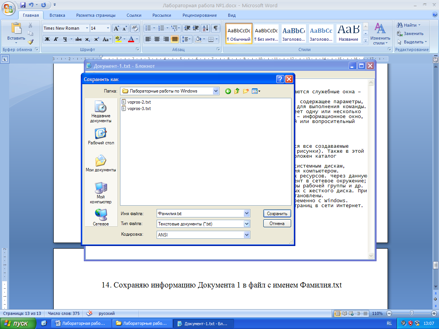The width and height of the screenshot is (439, 329).
Task: Click the Отмена button in Save dialog
Action: click(277, 224)
